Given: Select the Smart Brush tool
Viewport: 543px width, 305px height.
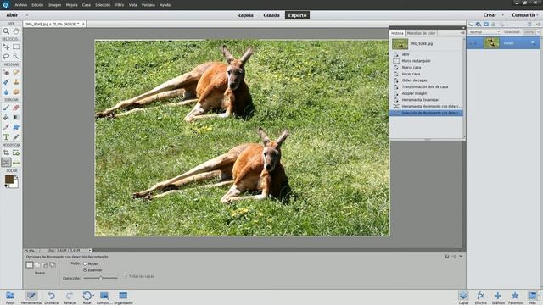Looking at the screenshot, I should click(x=6, y=82).
